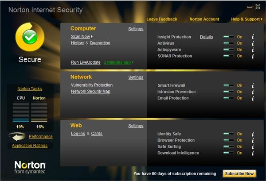Open scan History
The height and width of the screenshot is (185, 266).
coord(77,43)
